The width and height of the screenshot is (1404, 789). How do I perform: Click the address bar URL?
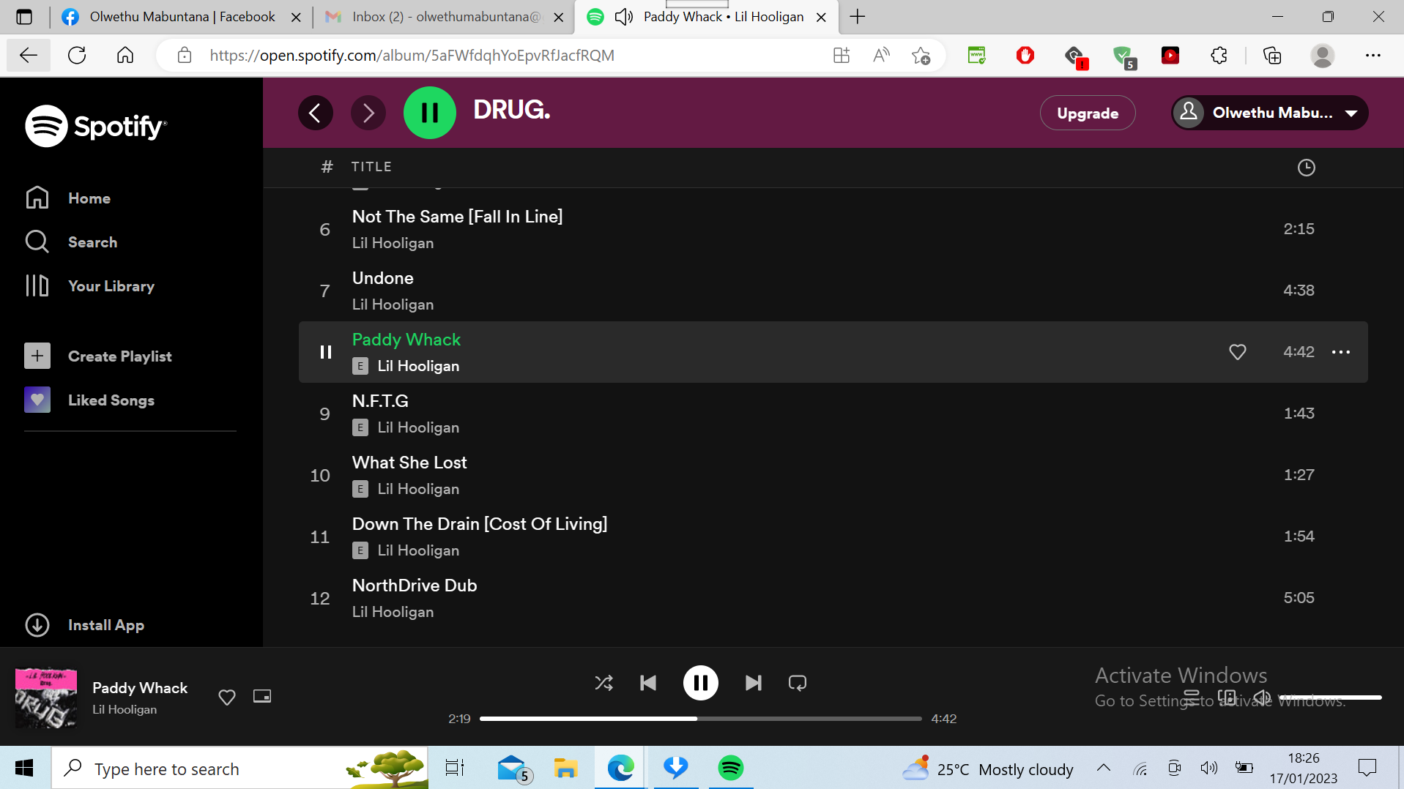pos(412,56)
